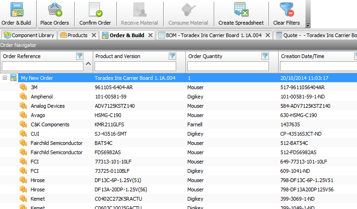Open the Order Quantity filter icon
This screenshot has height=209, width=357.
(x=265, y=56)
